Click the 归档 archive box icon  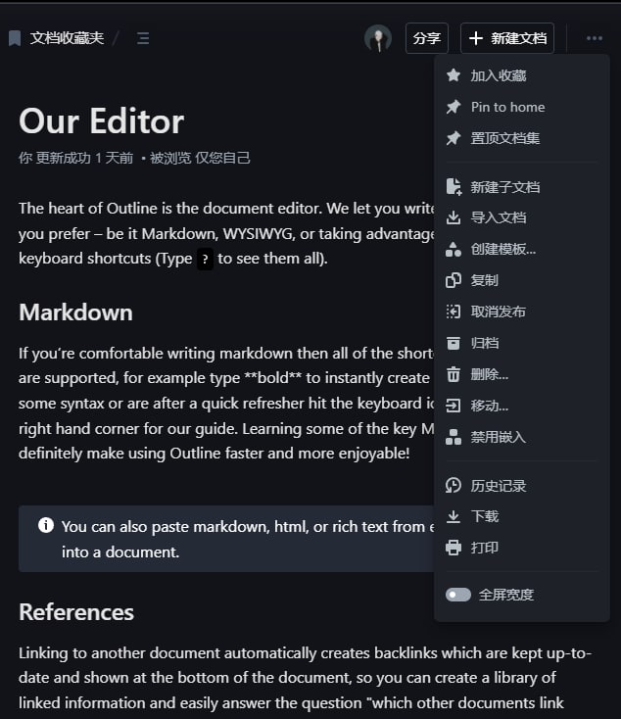[453, 343]
